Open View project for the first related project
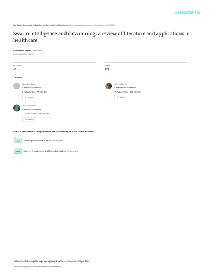209x271 pixels. [x=57, y=141]
